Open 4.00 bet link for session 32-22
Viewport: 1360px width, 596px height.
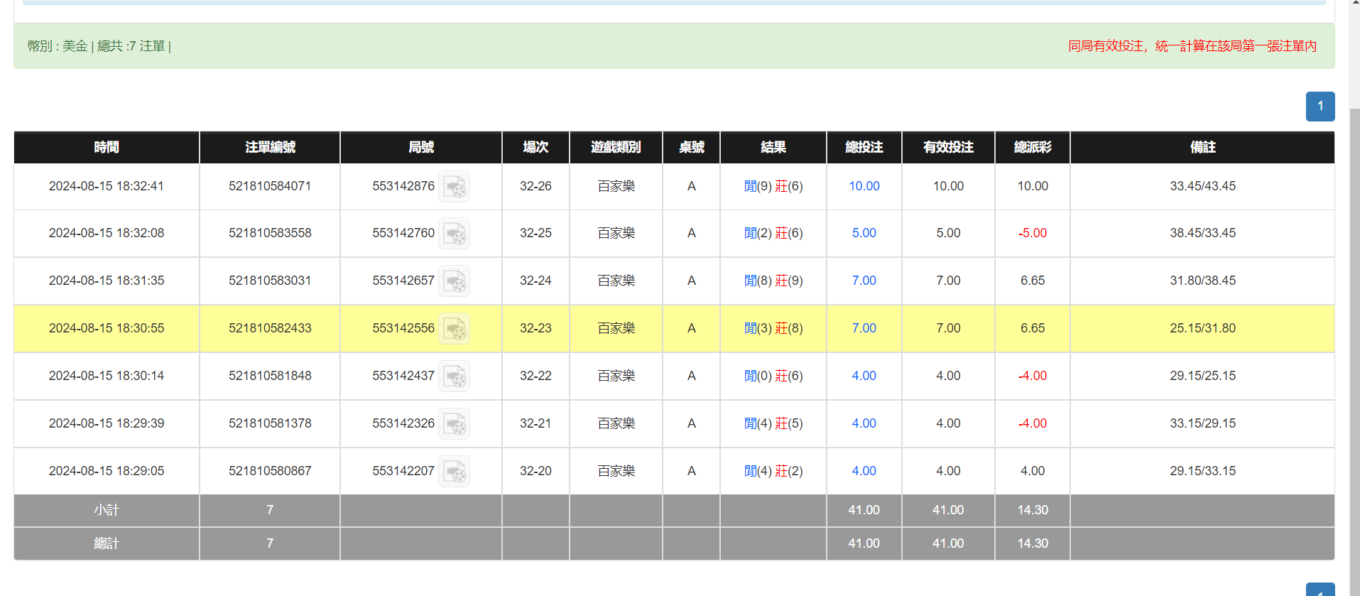(x=864, y=376)
